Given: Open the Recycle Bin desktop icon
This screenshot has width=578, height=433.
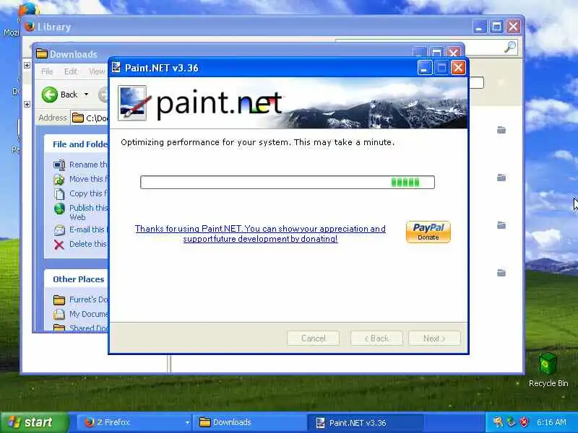Looking at the screenshot, I should coord(548,364).
